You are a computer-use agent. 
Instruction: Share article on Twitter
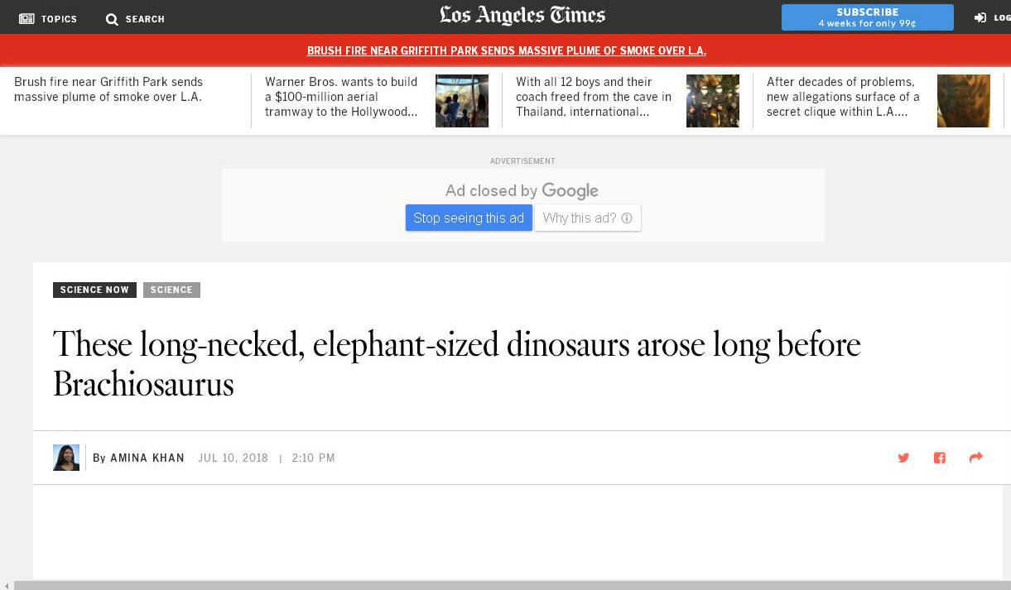point(903,458)
